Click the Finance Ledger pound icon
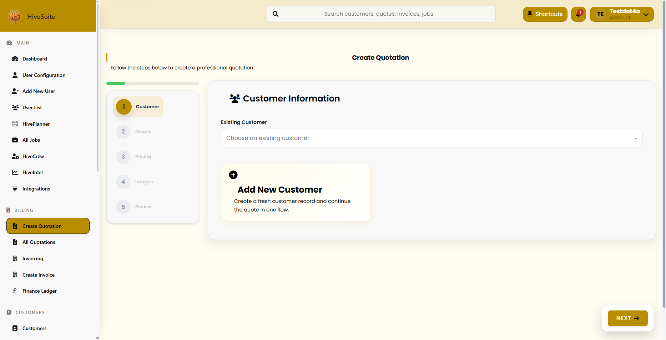 [x=15, y=291]
